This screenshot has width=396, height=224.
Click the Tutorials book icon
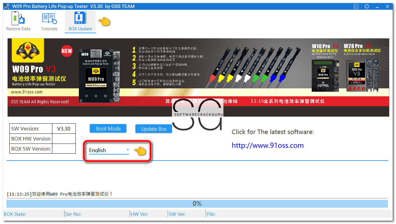point(49,18)
